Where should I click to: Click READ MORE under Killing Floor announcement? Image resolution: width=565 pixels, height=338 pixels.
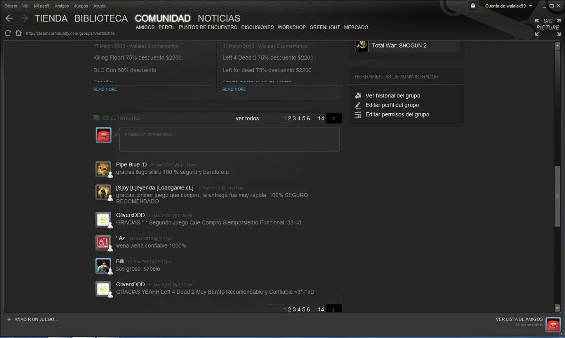[105, 89]
